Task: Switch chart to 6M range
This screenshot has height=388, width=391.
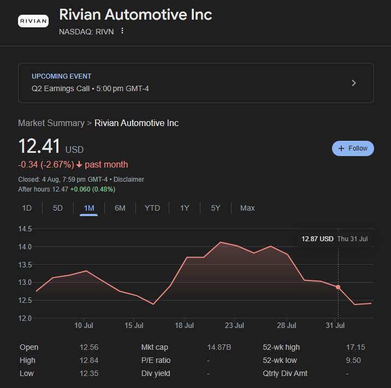Action: click(x=120, y=208)
